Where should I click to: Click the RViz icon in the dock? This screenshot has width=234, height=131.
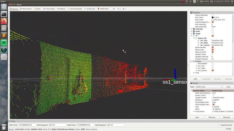(4, 57)
